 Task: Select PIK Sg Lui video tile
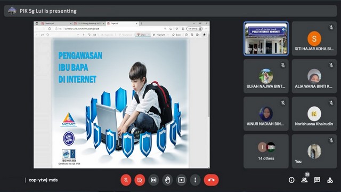tap(266, 38)
